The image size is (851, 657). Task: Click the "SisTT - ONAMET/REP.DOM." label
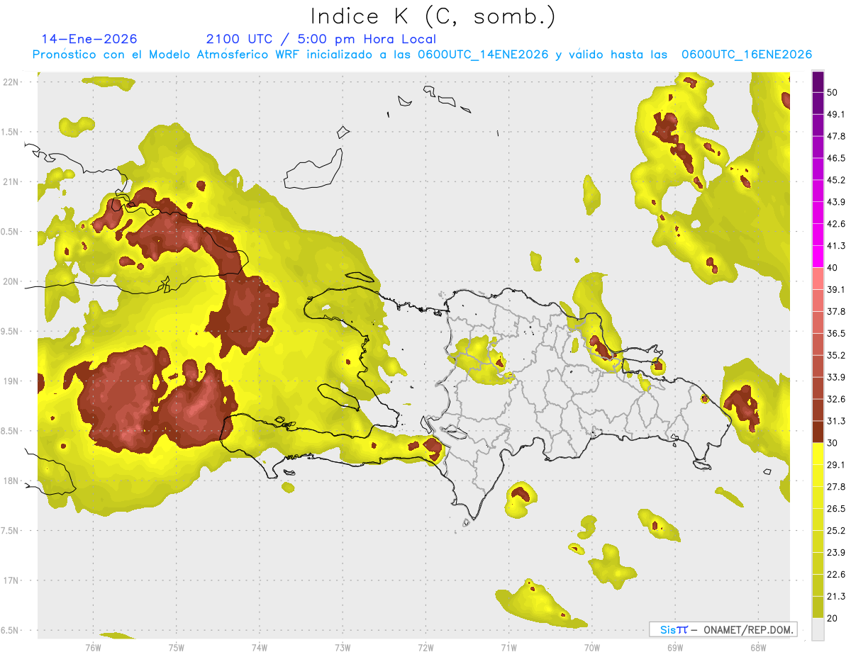click(x=723, y=629)
